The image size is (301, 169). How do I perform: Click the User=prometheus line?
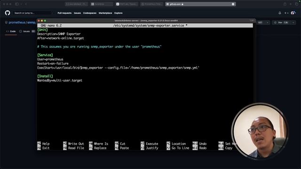(x=50, y=59)
